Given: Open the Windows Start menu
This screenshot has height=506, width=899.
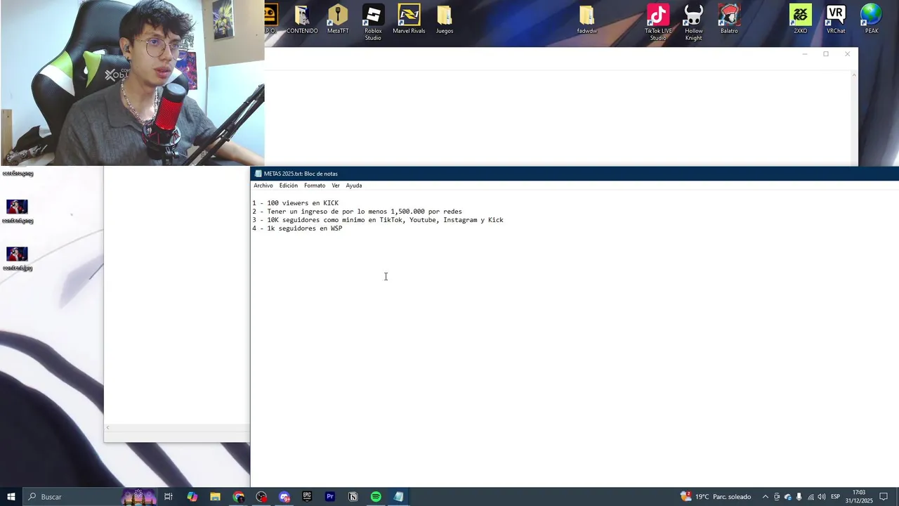Looking at the screenshot, I should (11, 497).
